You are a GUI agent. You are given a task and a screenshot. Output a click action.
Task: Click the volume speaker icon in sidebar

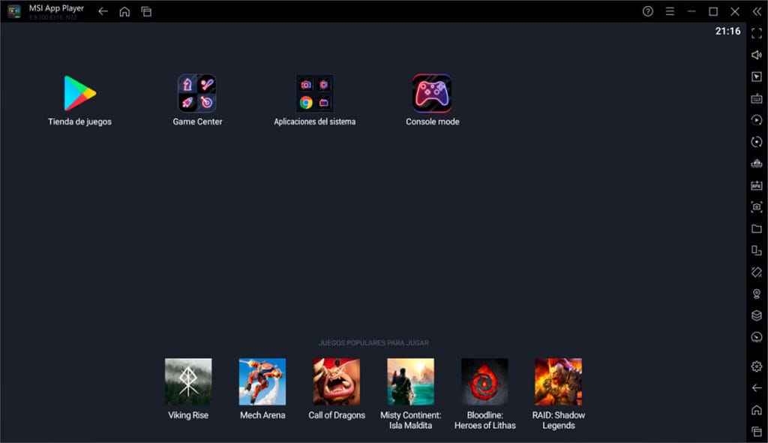pyautogui.click(x=757, y=55)
